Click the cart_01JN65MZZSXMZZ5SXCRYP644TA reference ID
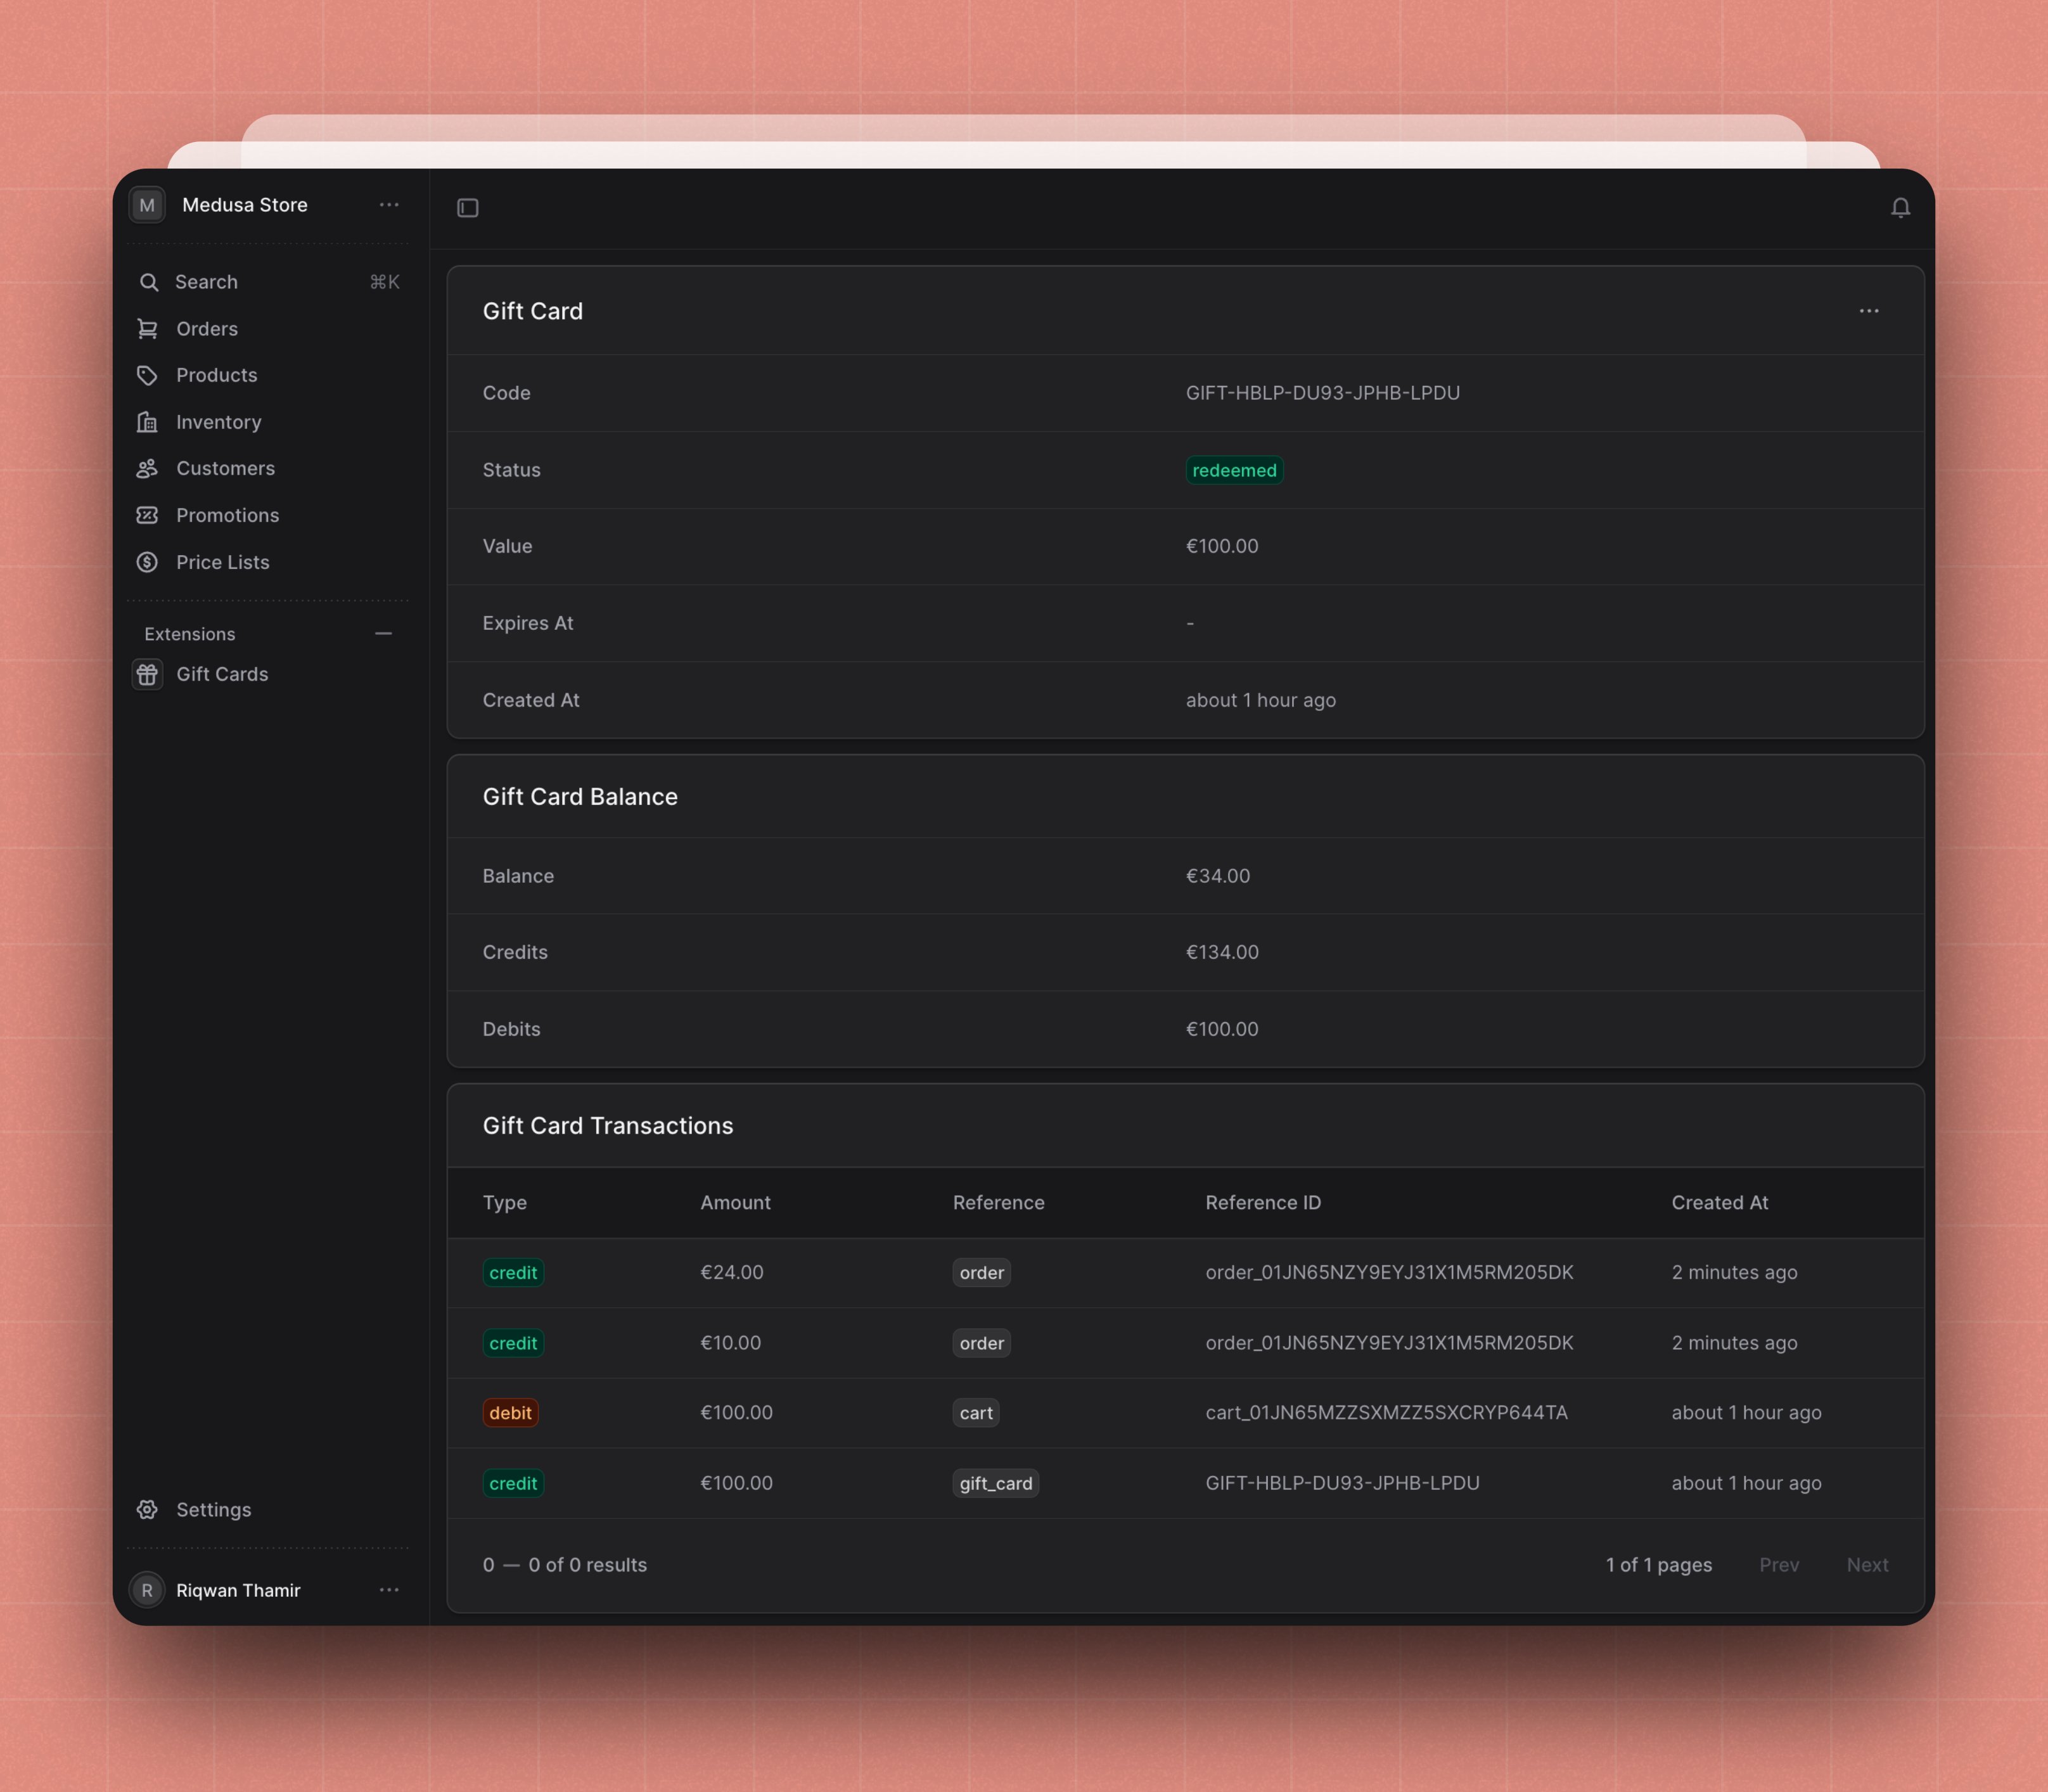Image resolution: width=2048 pixels, height=1792 pixels. (1386, 1413)
